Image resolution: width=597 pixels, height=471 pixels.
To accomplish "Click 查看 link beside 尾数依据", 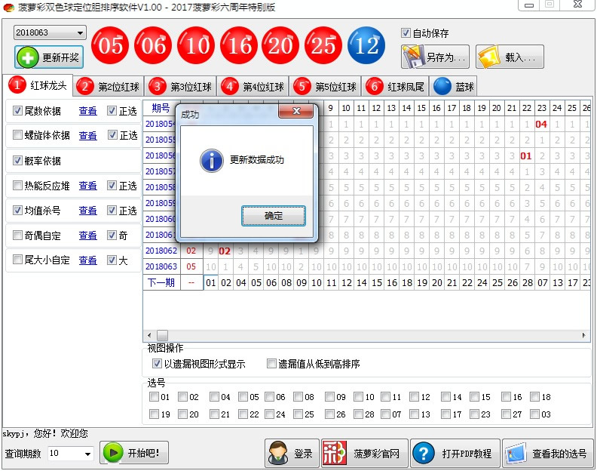I will [87, 111].
